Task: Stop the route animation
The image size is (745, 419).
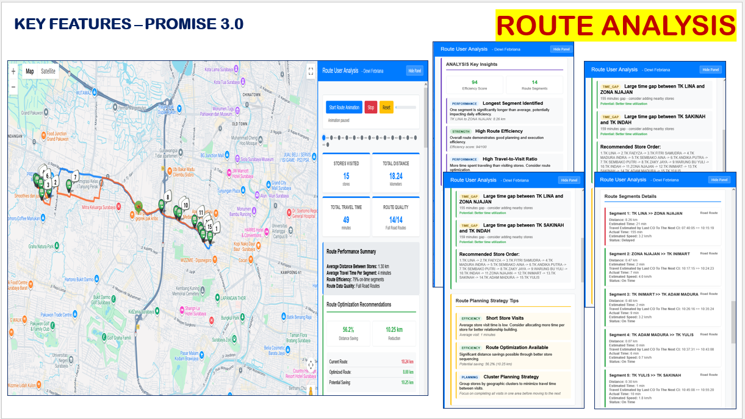Action: coord(370,107)
